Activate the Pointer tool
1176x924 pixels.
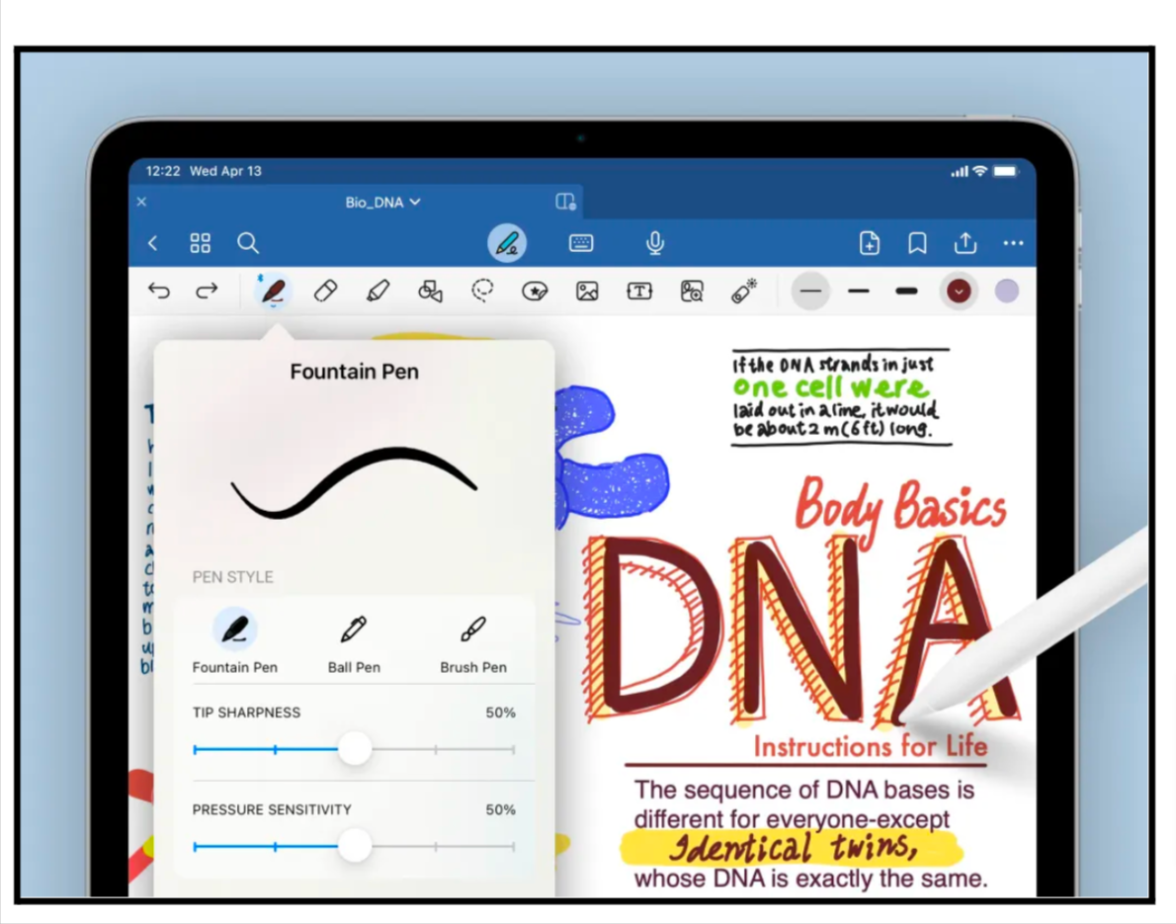coord(744,291)
